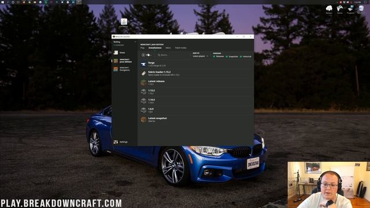Open the Java file on desktop
Image resolution: width=370 pixels, height=208 pixels.
tap(124, 23)
